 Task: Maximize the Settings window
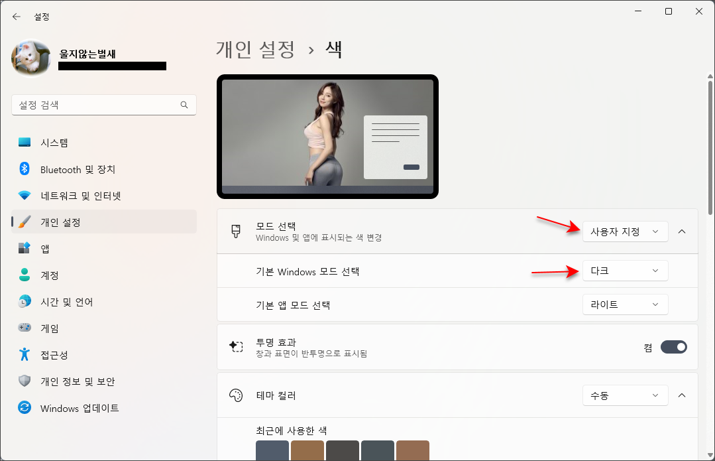669,11
